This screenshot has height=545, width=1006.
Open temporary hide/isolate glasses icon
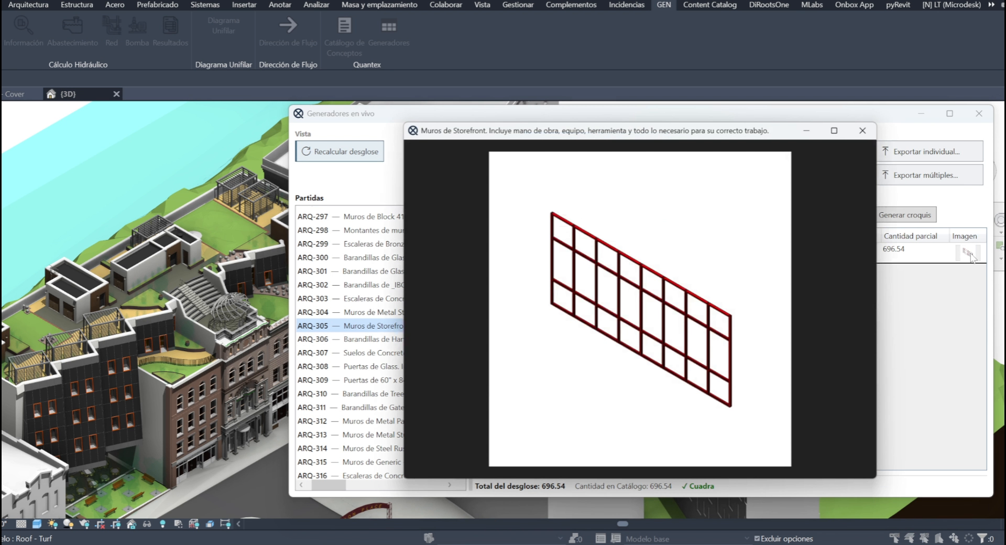[x=147, y=524]
